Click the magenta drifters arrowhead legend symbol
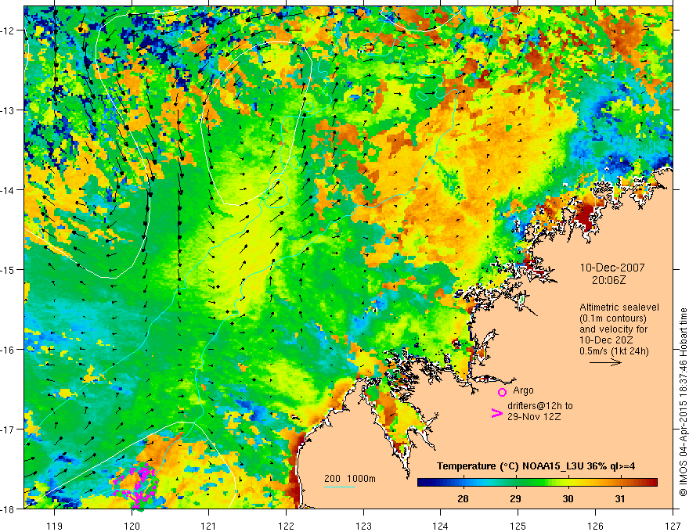689x532 pixels. click(497, 412)
